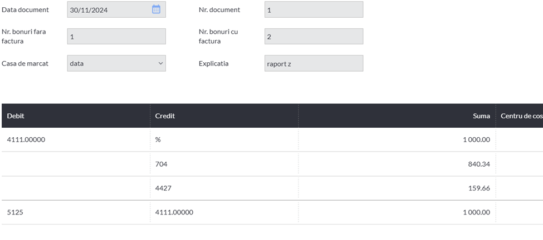Screen dimensions: 543x240
Task: Open the calendar date picker icon
Action: coord(156,9)
